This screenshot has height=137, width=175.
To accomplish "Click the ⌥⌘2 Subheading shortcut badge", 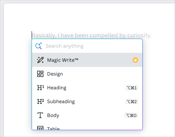I will (132, 101).
